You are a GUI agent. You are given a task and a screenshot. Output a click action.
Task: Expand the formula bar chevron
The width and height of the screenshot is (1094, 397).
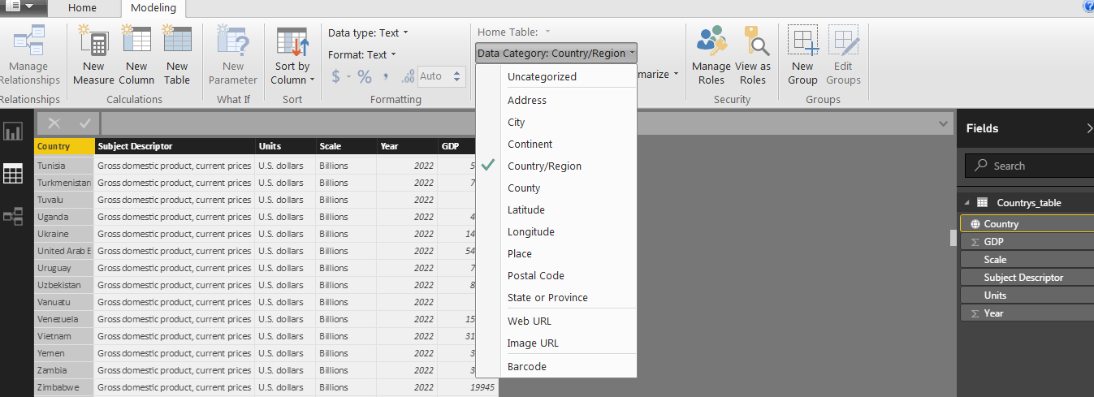[943, 123]
